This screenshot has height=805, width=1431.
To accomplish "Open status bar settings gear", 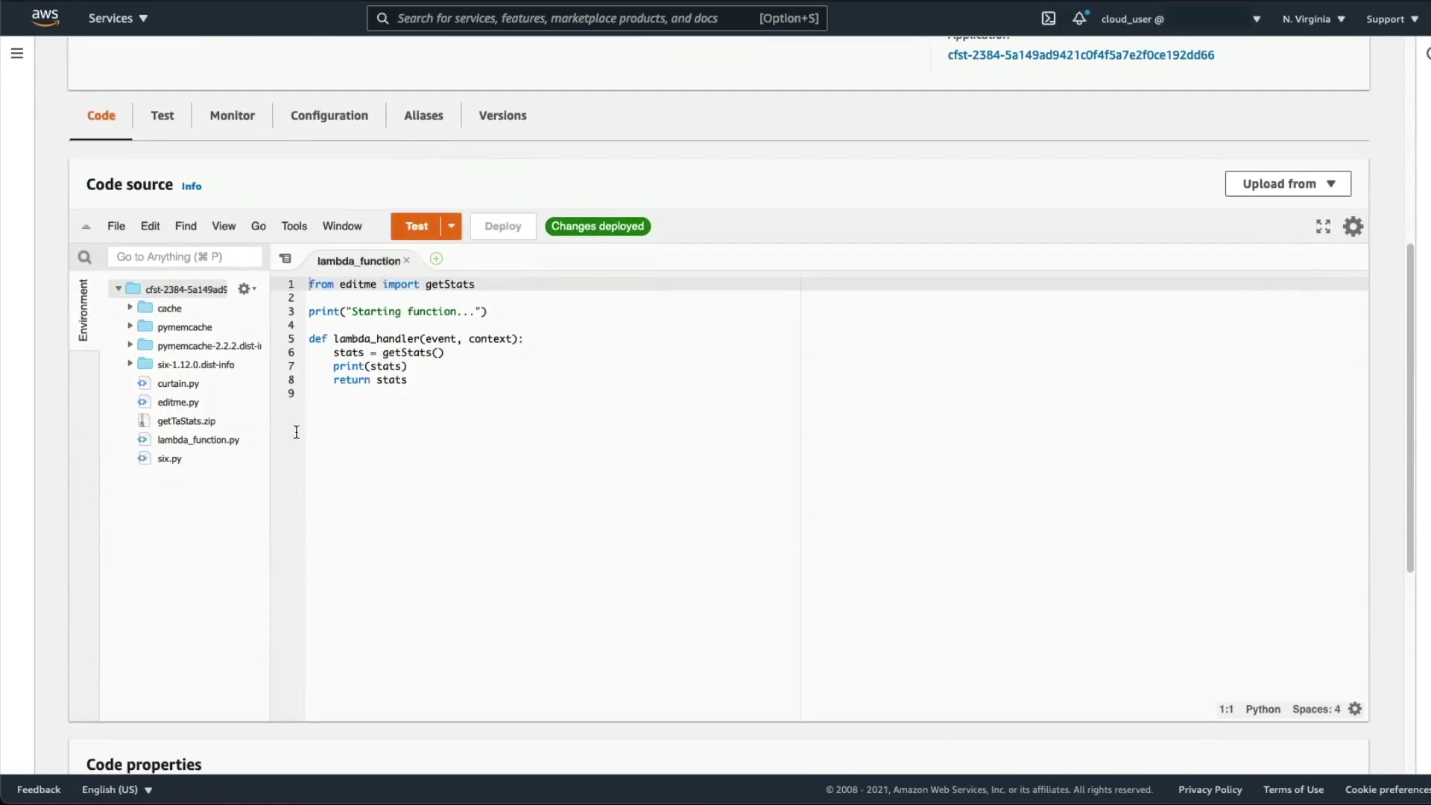I will (x=1355, y=709).
